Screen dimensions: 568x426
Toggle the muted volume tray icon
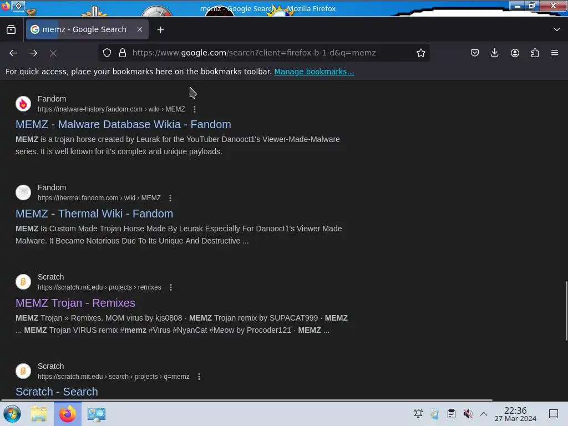(x=468, y=414)
